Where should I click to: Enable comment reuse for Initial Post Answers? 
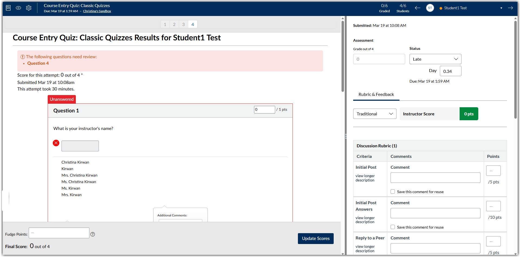coord(392,227)
